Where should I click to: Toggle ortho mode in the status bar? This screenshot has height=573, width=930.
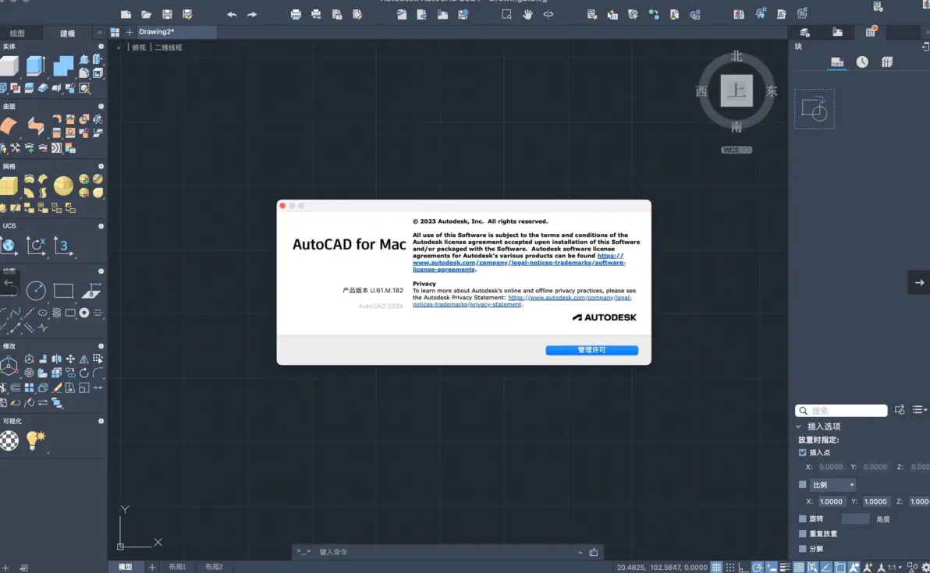744,567
